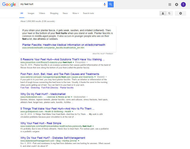Hide private results globe icon
This screenshot has height=149, width=190.
point(170,13)
